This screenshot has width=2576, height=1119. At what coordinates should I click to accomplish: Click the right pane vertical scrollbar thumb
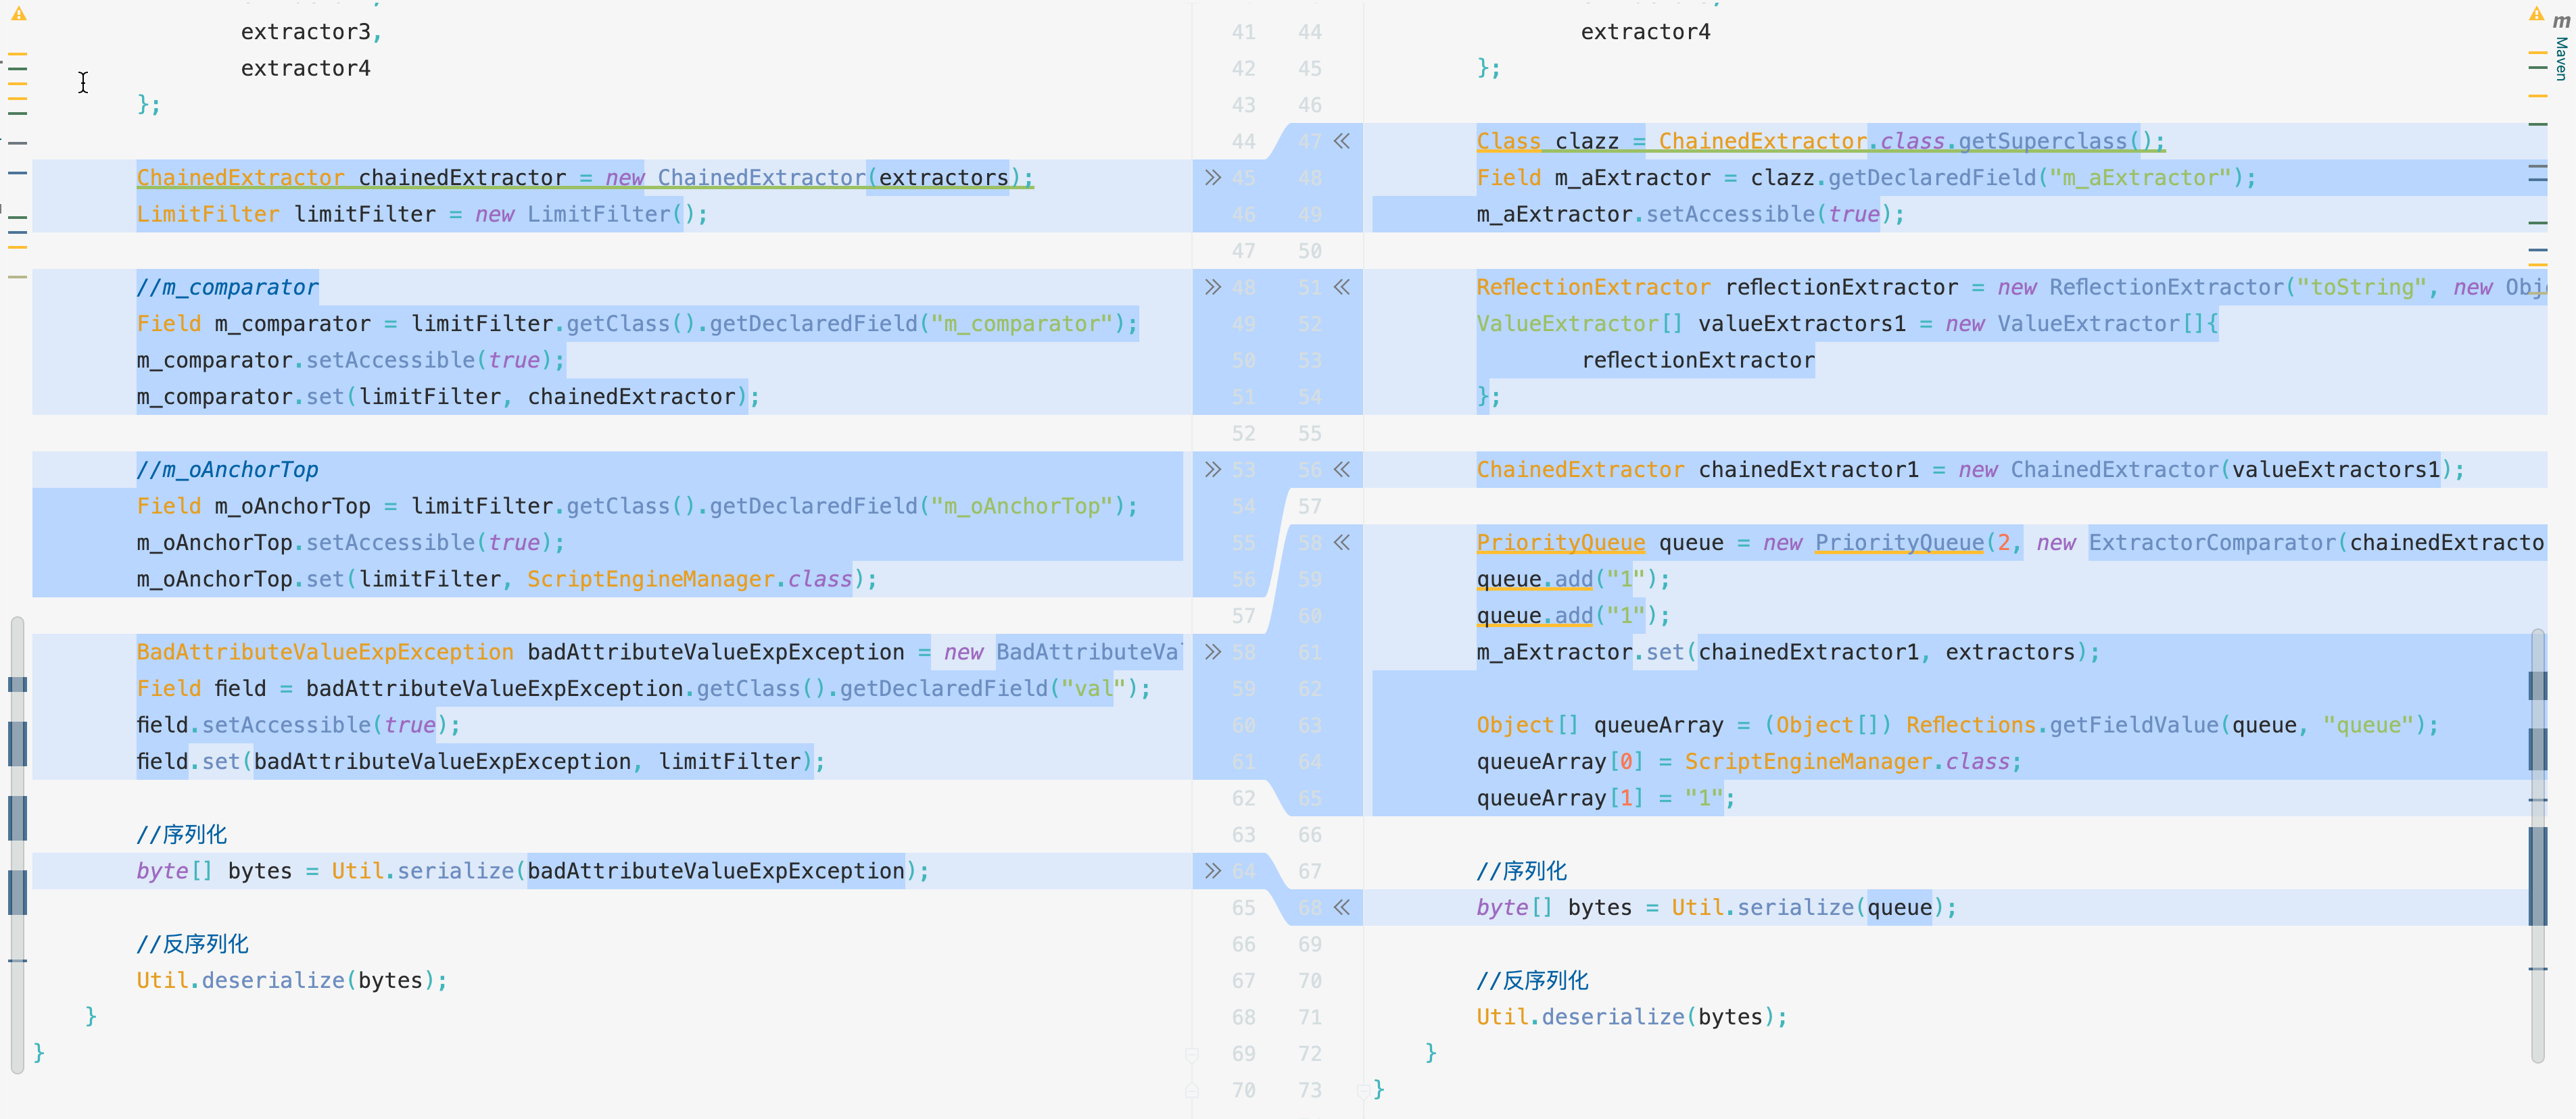(2538, 844)
